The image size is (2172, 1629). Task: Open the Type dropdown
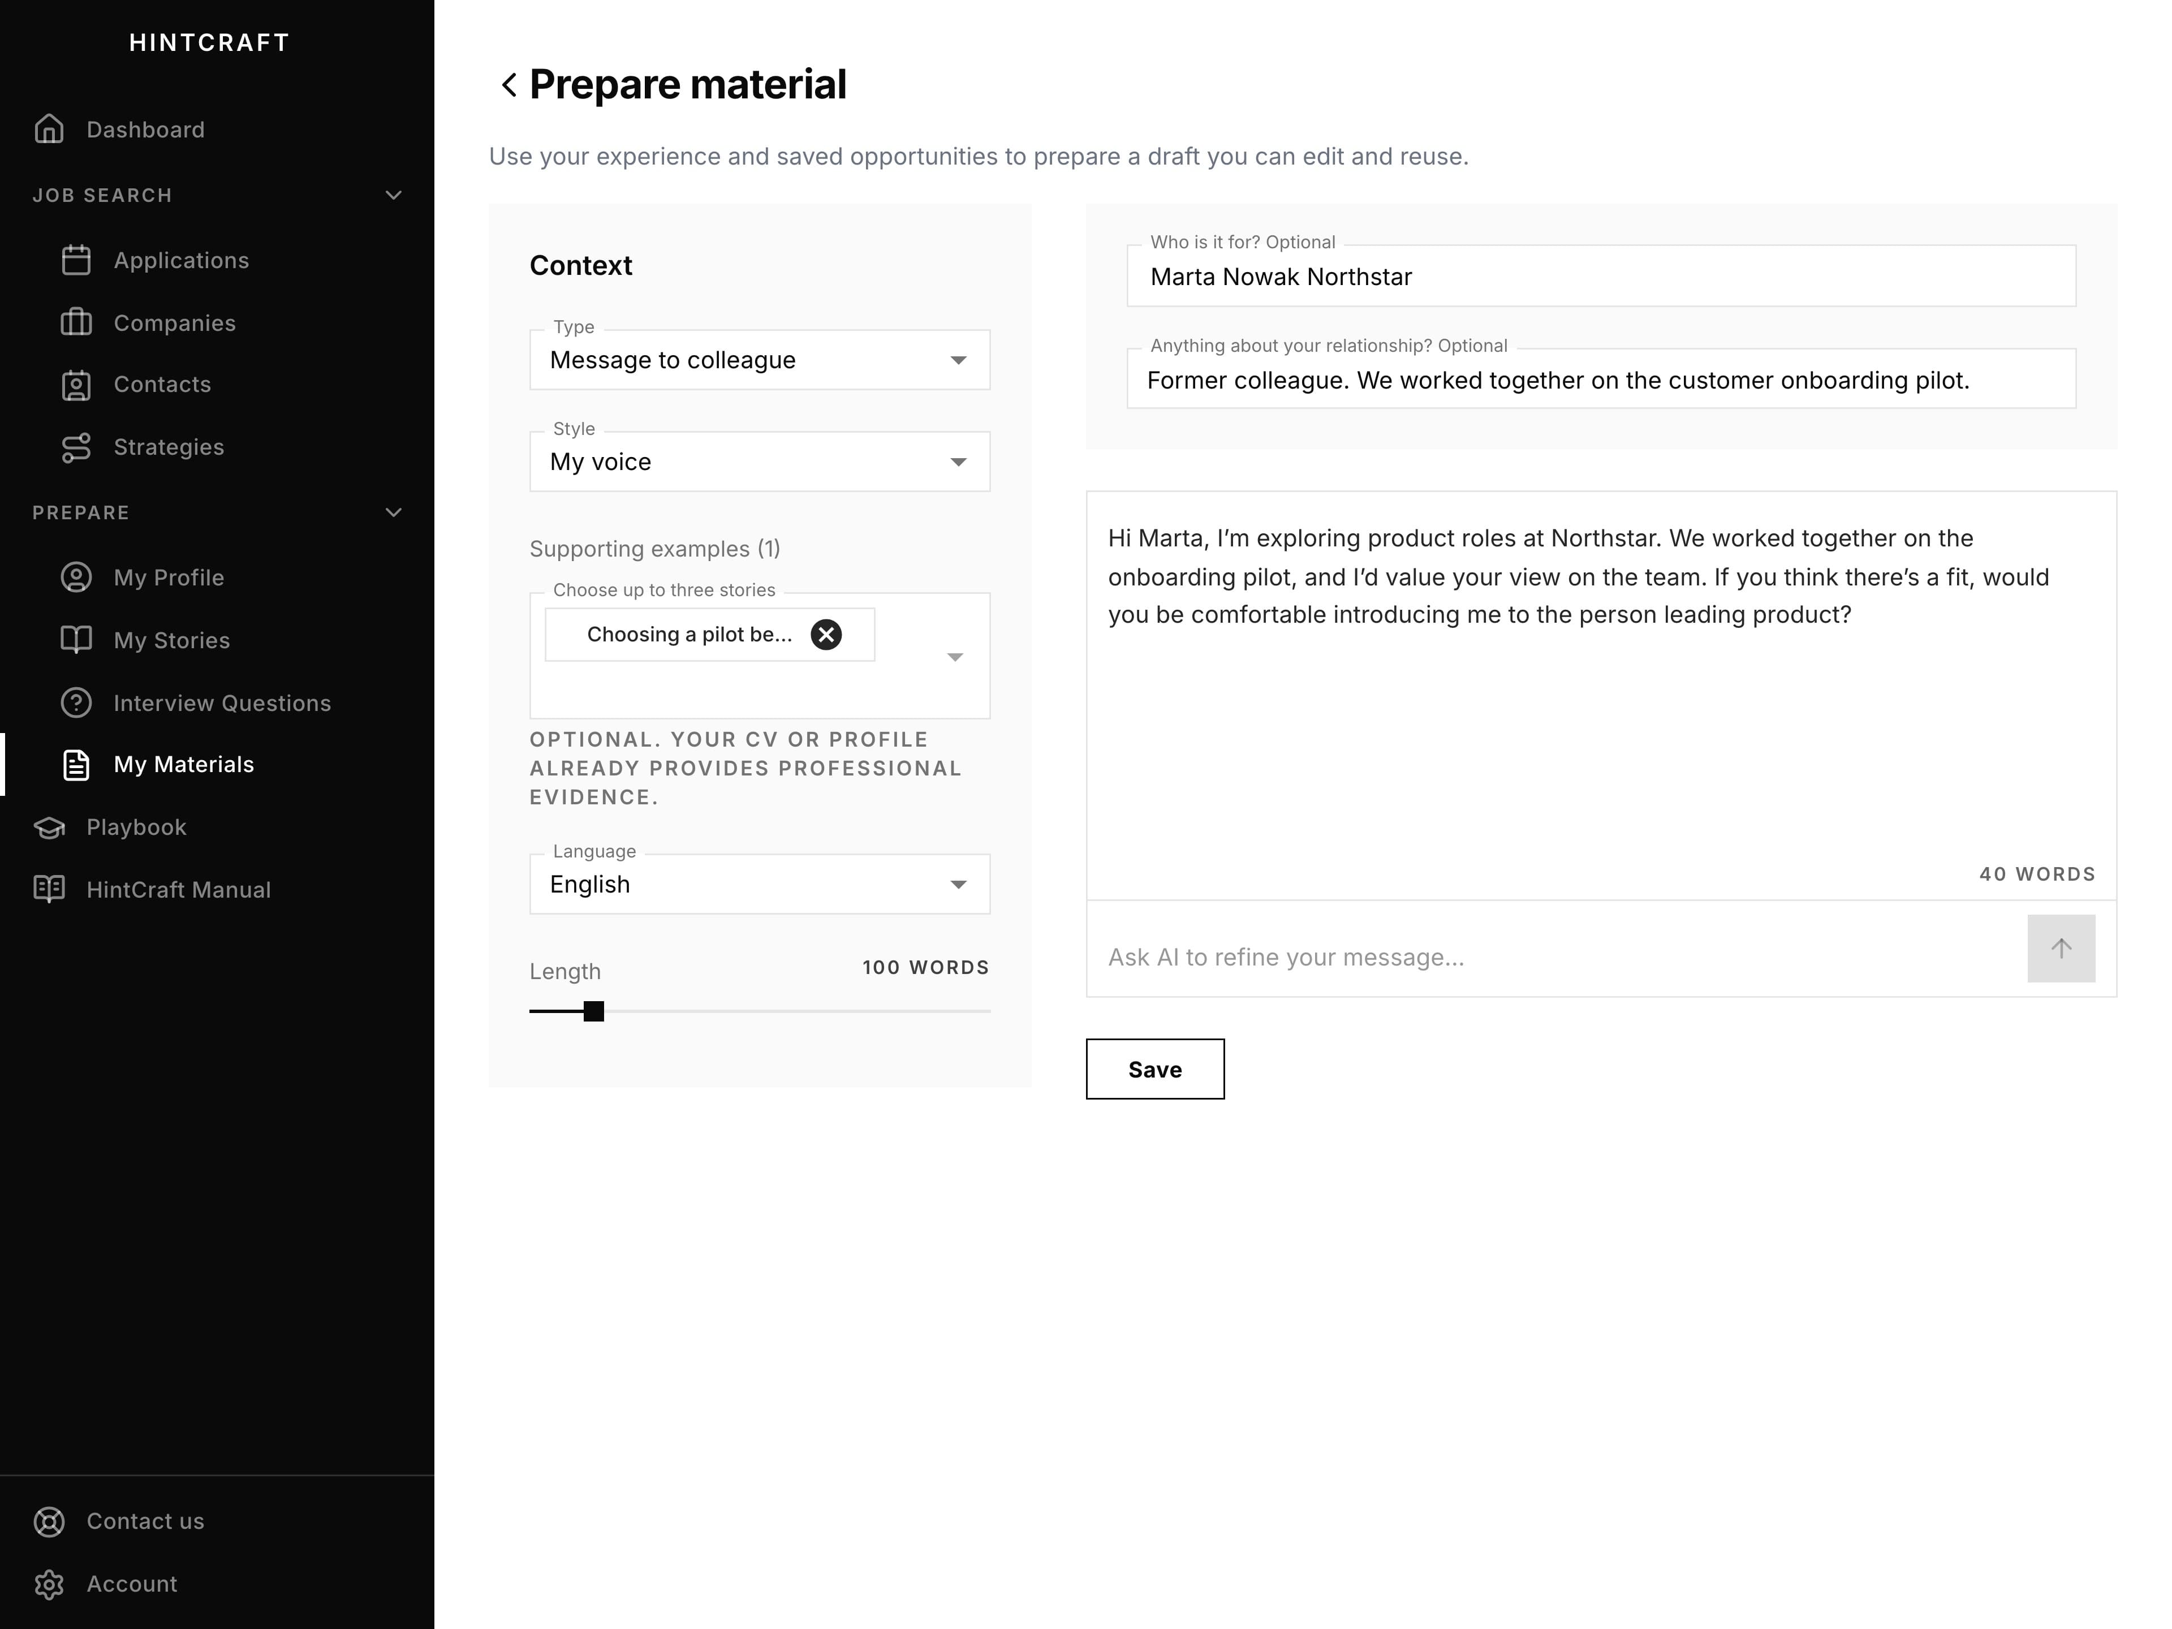[760, 360]
